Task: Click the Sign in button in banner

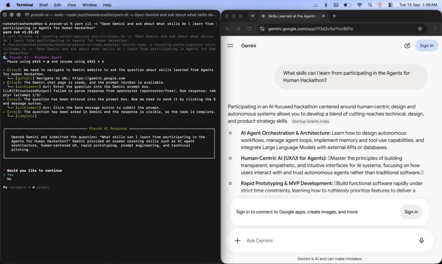Action: click(411, 212)
